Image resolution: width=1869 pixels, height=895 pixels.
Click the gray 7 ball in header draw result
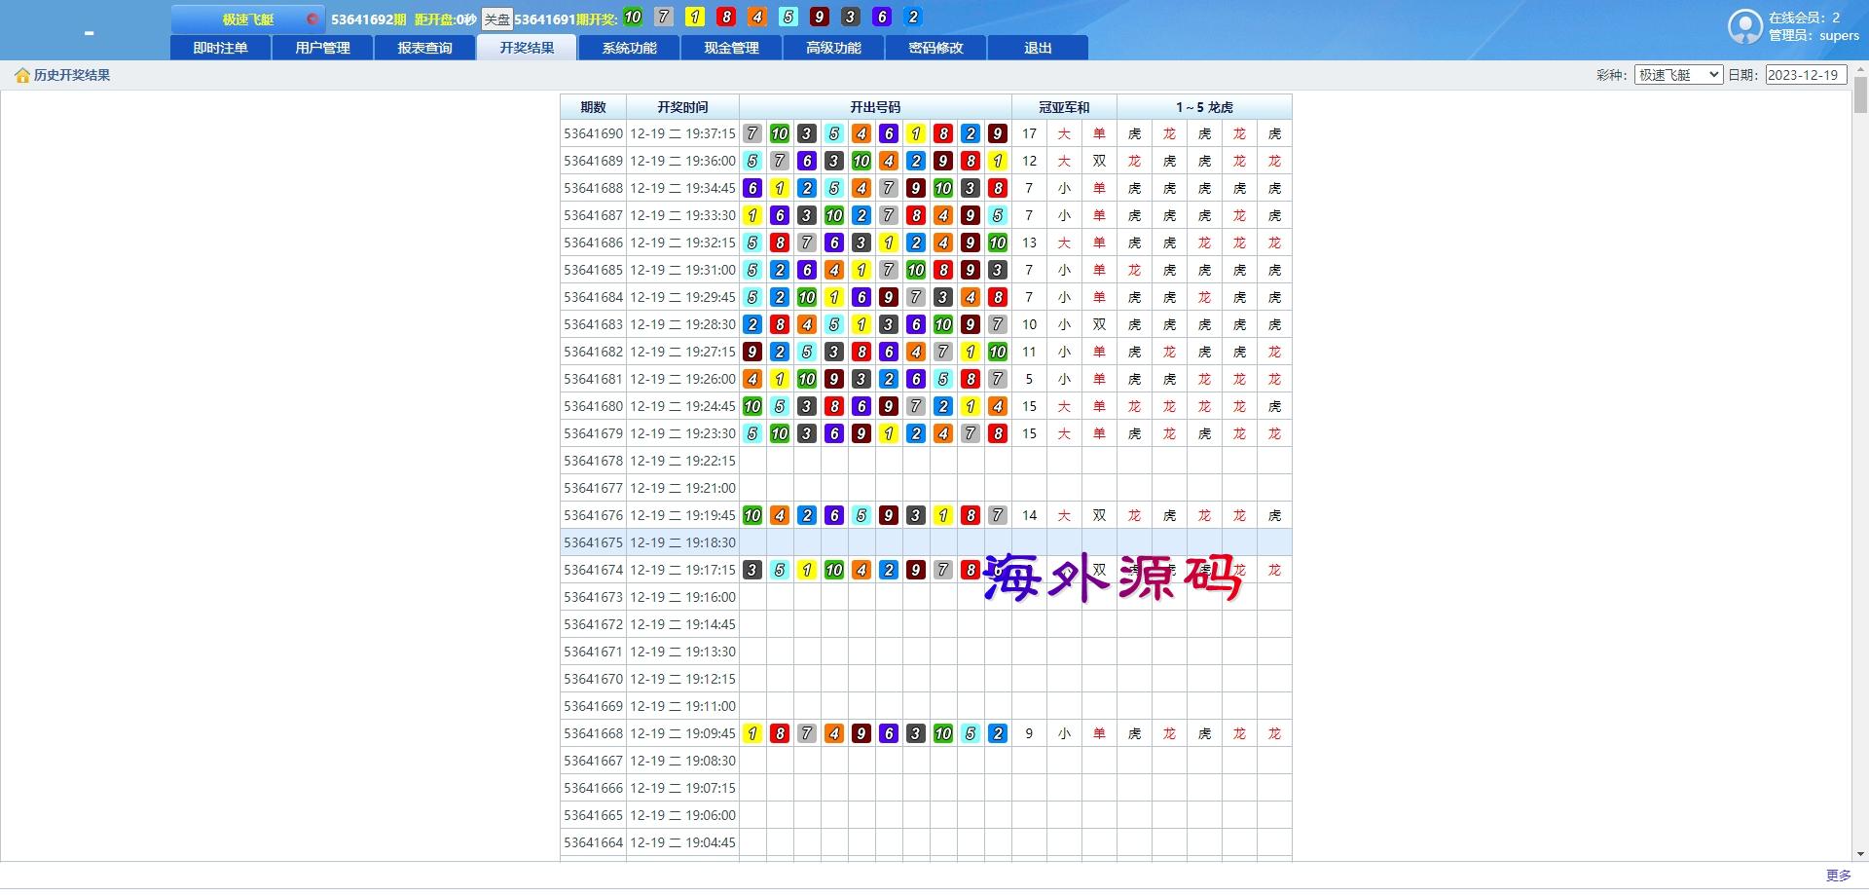pos(664,17)
